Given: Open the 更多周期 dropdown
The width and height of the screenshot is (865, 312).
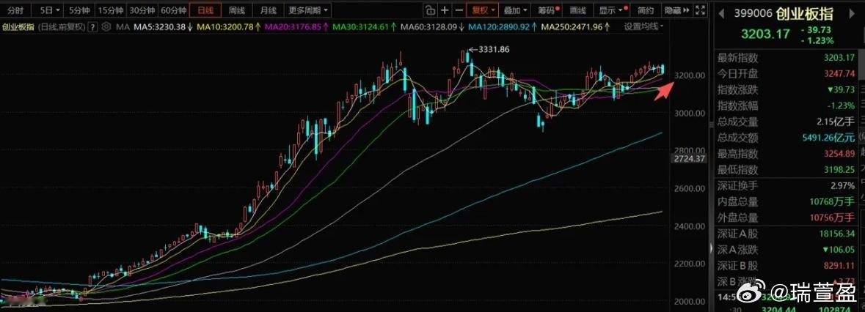Looking at the screenshot, I should (308, 10).
